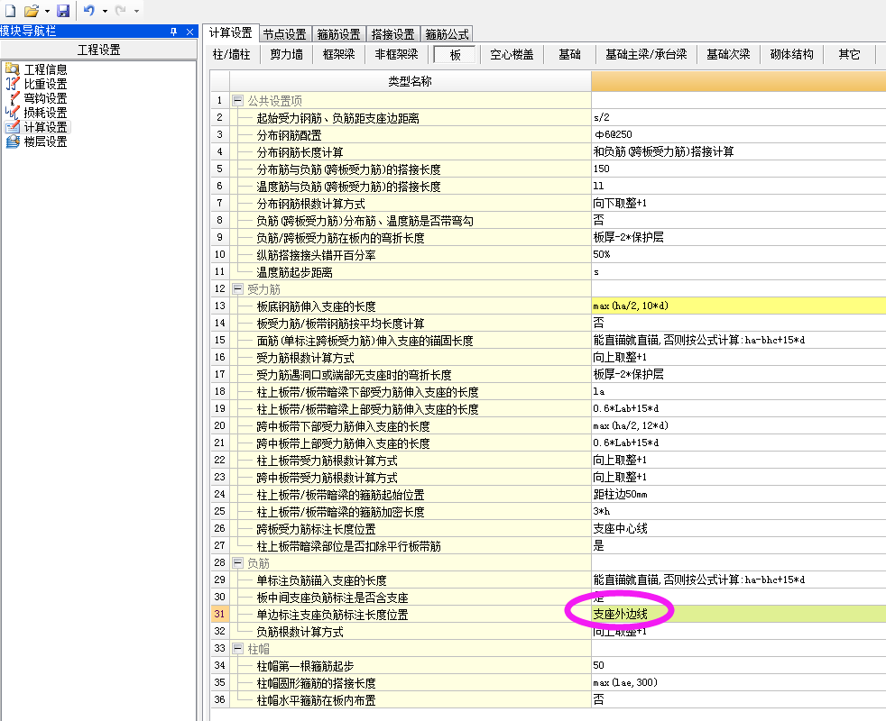
Task: Click the la value in row 18
Action: [739, 391]
